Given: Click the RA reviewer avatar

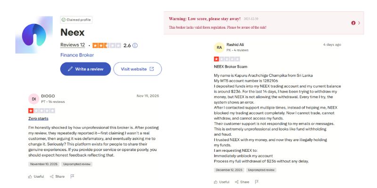Looking at the screenshot, I should coord(219,47).
